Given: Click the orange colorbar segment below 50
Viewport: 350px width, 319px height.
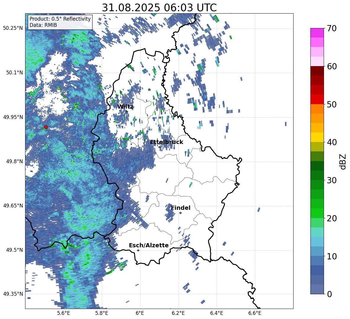Looking at the screenshot, I should click(317, 109).
